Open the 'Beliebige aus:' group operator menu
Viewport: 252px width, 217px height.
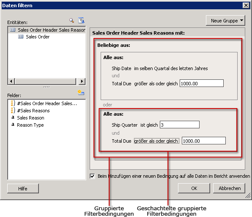114,45
